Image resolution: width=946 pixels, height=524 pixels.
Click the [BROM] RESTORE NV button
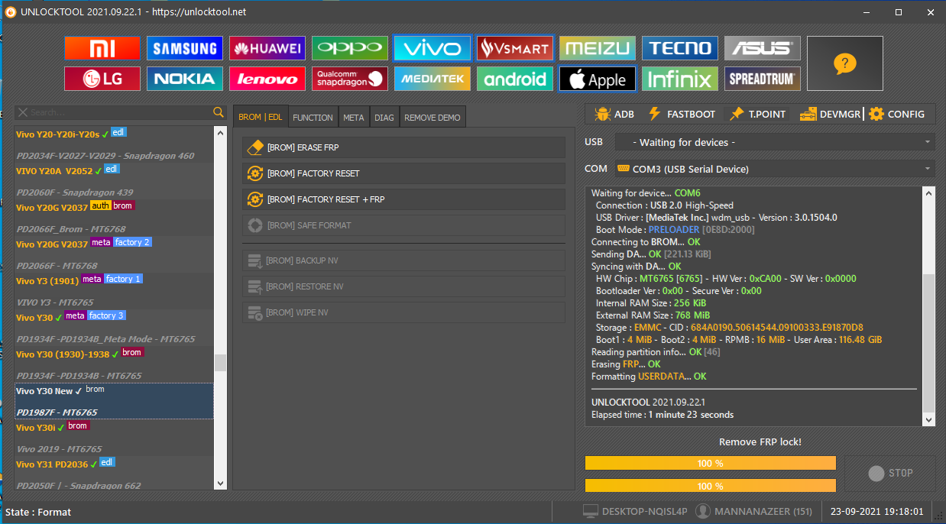[x=403, y=286]
